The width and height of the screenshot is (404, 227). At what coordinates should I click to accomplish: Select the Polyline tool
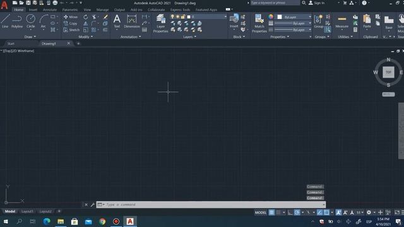tap(17, 21)
